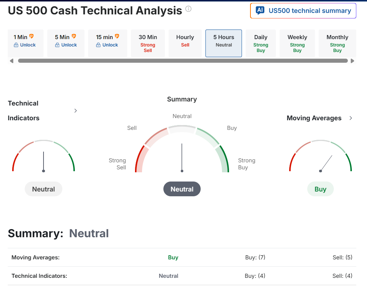Switch to the 30 Min timeframe tab
This screenshot has height=297, width=367.
pyautogui.click(x=148, y=43)
